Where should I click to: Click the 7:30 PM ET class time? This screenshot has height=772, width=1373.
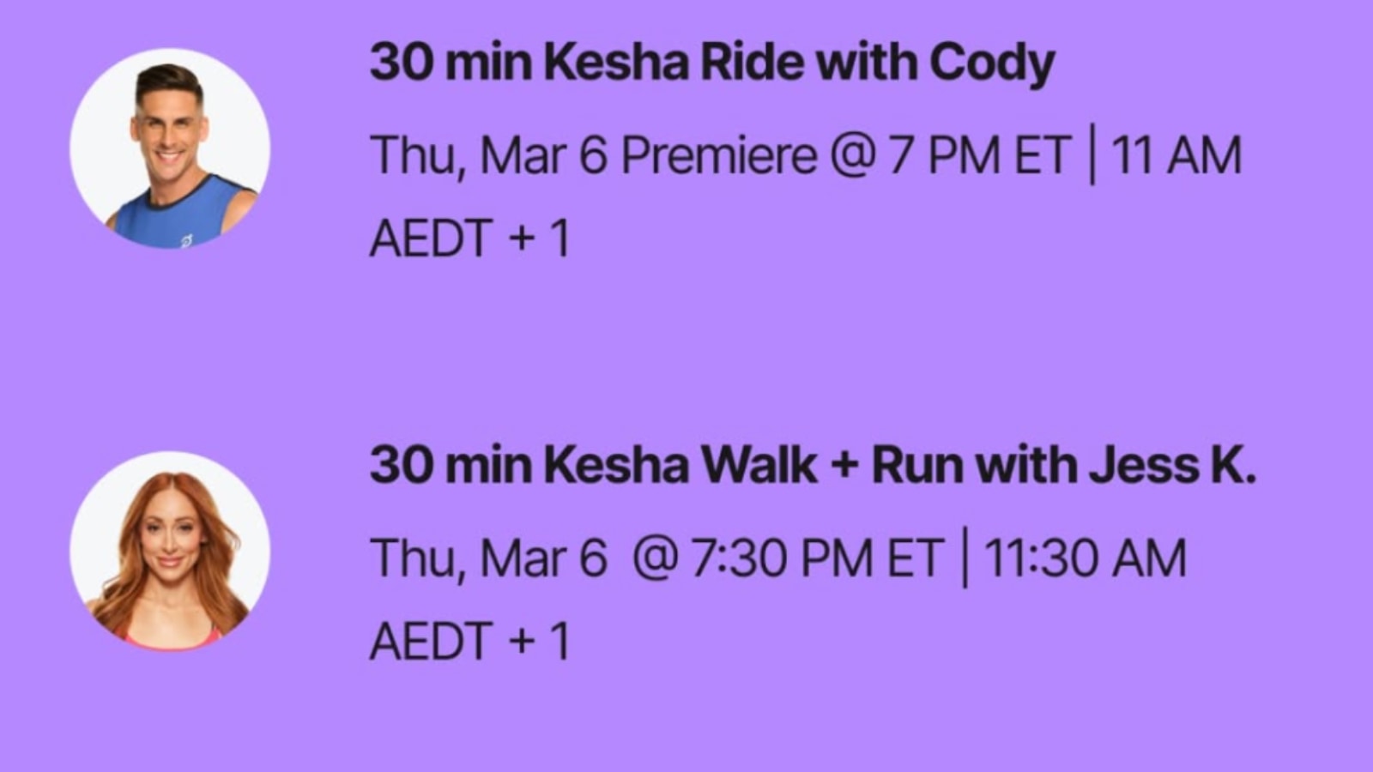[817, 558]
